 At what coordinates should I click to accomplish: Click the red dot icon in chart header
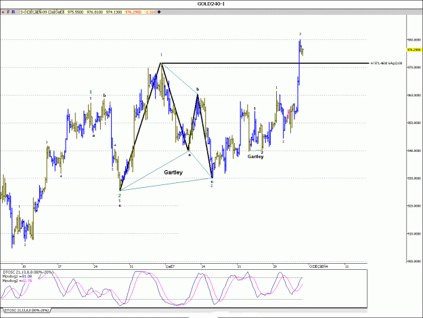pos(3,12)
